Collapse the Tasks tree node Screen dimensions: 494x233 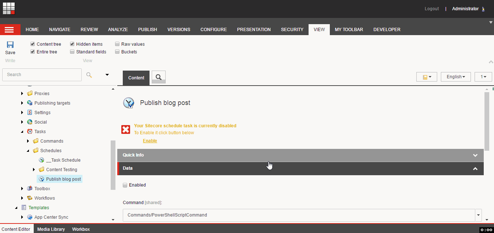click(22, 131)
